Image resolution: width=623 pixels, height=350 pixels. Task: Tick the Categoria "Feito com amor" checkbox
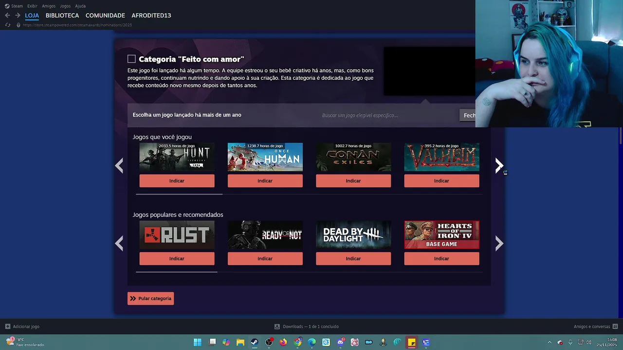(131, 59)
